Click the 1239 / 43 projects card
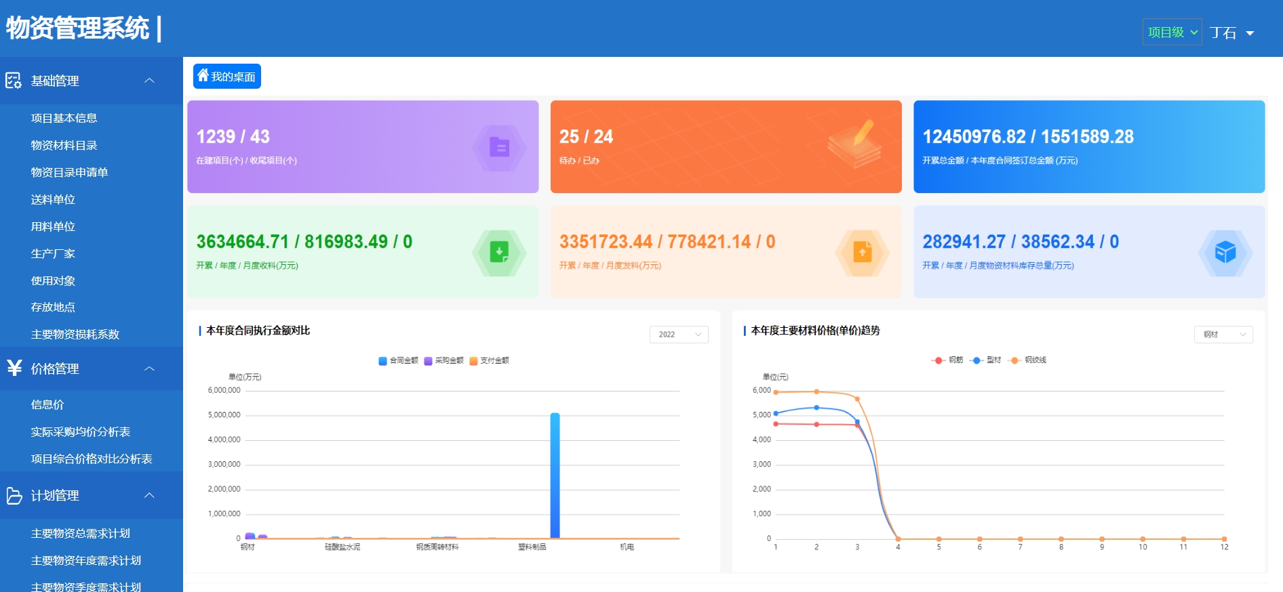The height and width of the screenshot is (592, 1283). coord(363,147)
